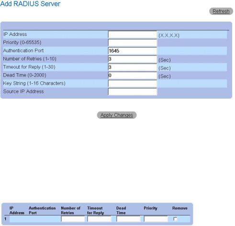The image size is (235, 226).
Task: Click the (X.X.X.X) format hint
Action: click(169, 35)
